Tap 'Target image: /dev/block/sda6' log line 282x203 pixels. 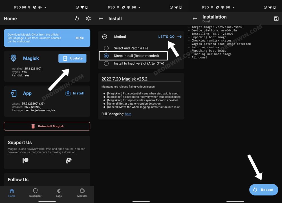[215, 27]
